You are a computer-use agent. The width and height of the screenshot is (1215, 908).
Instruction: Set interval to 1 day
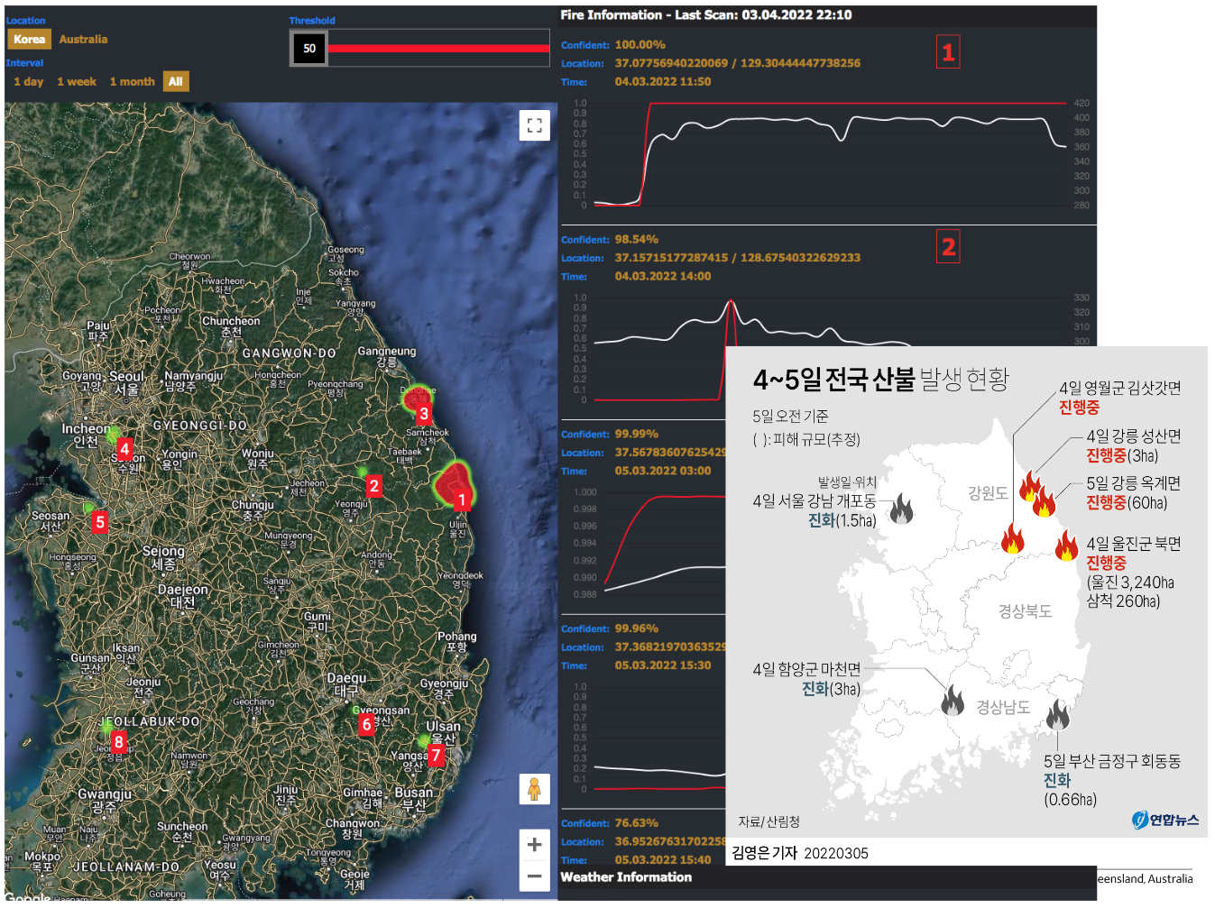point(29,82)
